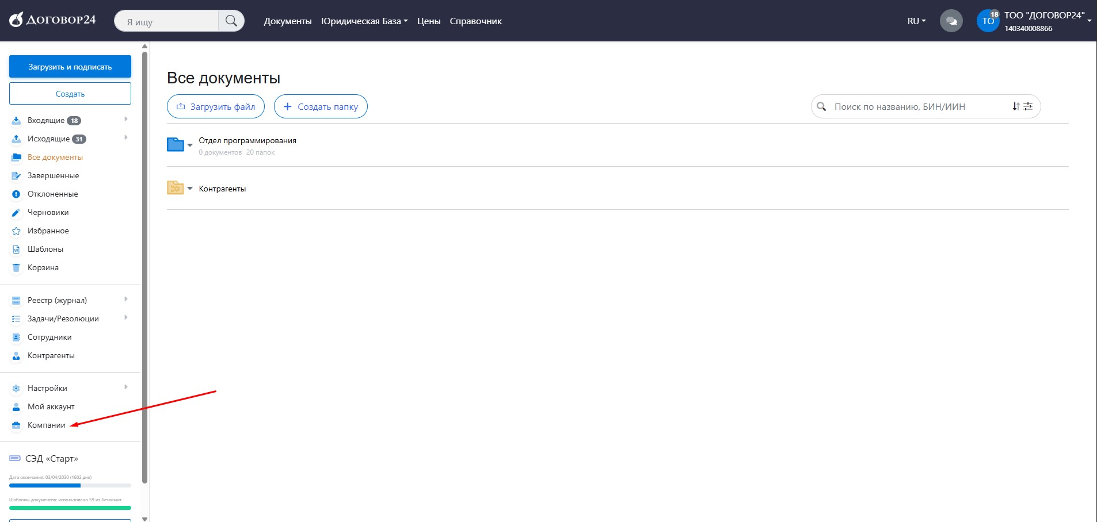Click the Договор24 logo icon
1097x522 pixels.
point(16,20)
